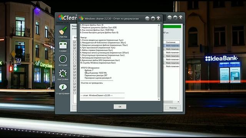Click the main window Clean logo

click(68, 18)
